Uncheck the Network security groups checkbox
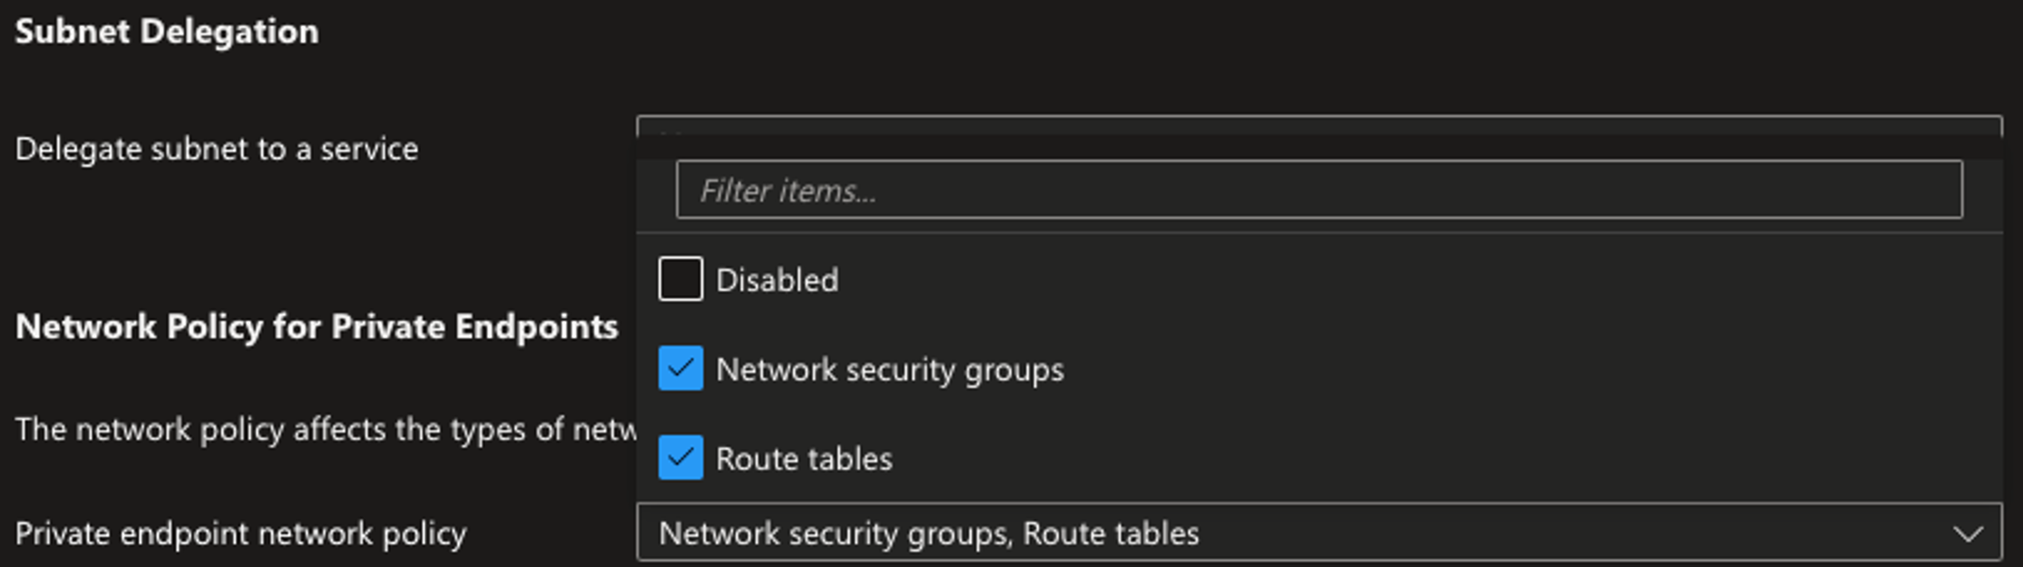Image resolution: width=2023 pixels, height=567 pixels. (x=680, y=369)
